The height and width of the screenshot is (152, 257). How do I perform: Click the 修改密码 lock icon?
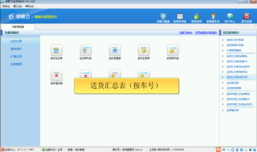(196, 17)
